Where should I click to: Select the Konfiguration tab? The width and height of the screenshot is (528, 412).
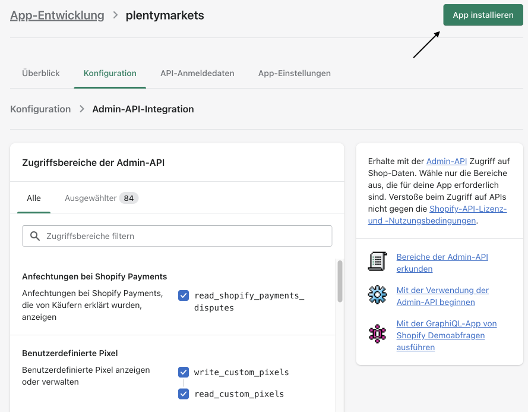[110, 73]
